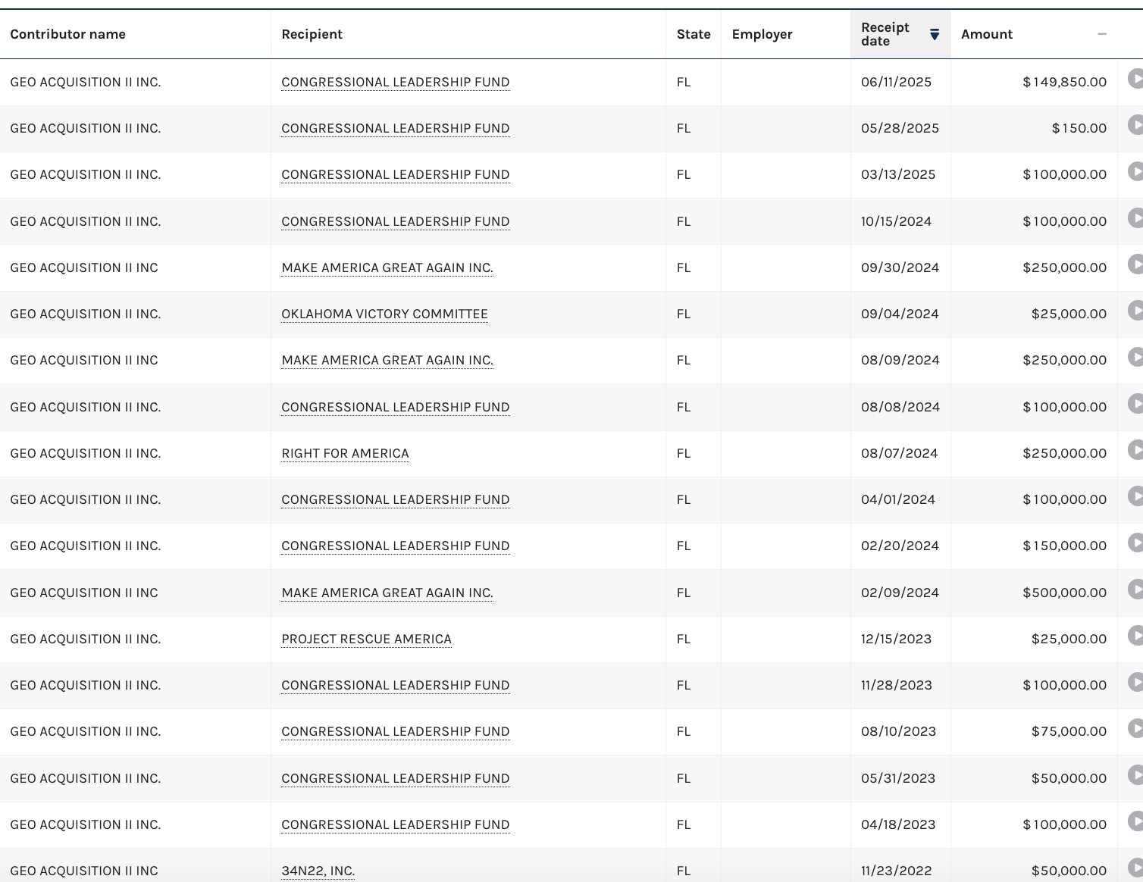Click the arrow icon on the 05/31/2023 row
The image size is (1143, 882).
1135,775
